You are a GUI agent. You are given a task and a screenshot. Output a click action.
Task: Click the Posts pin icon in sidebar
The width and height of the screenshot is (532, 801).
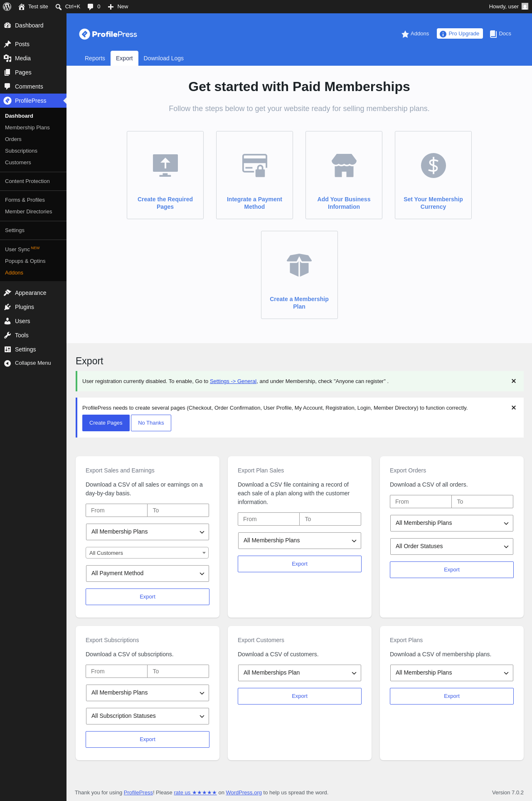click(7, 44)
